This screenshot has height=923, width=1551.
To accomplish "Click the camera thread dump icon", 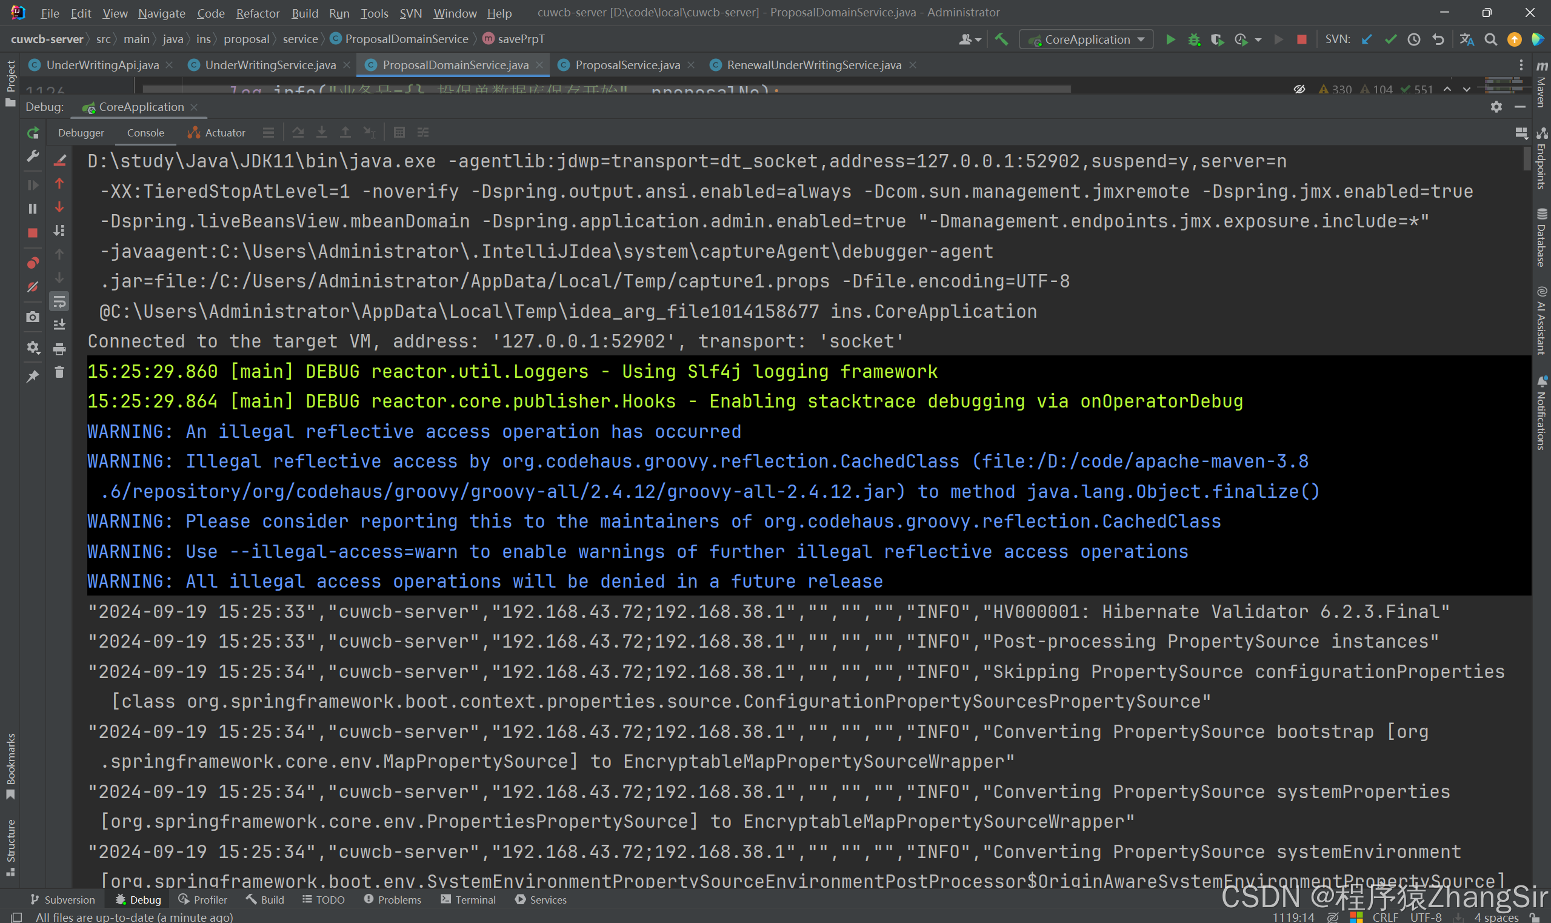I will [x=33, y=317].
